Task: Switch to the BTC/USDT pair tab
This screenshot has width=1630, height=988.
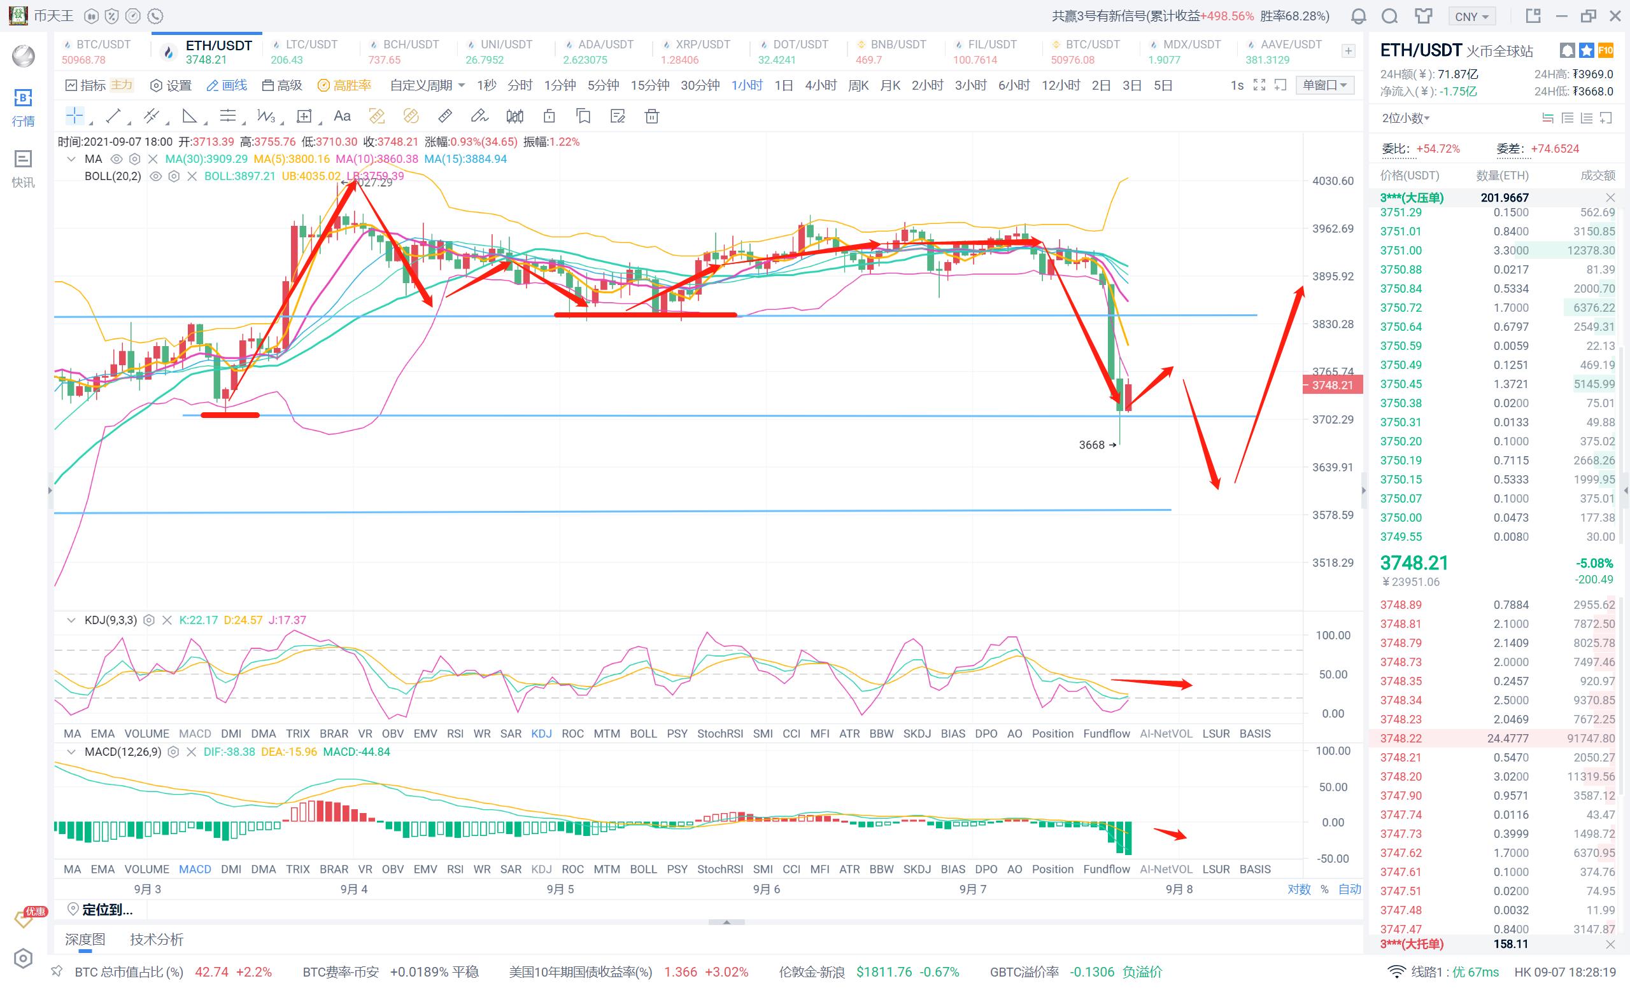Action: 103,52
